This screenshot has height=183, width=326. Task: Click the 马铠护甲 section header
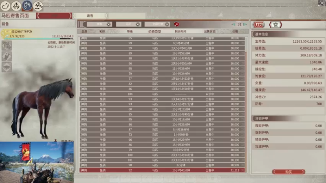[288, 118]
